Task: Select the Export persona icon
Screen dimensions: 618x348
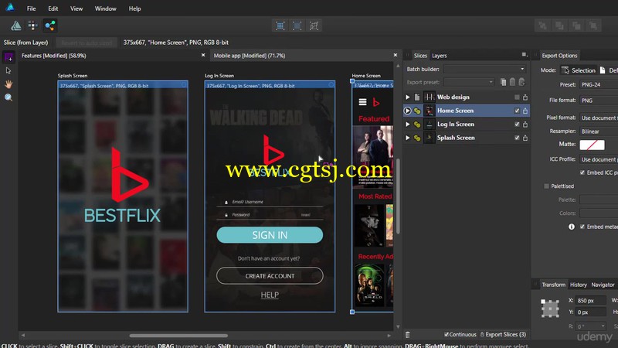Action: tap(50, 26)
